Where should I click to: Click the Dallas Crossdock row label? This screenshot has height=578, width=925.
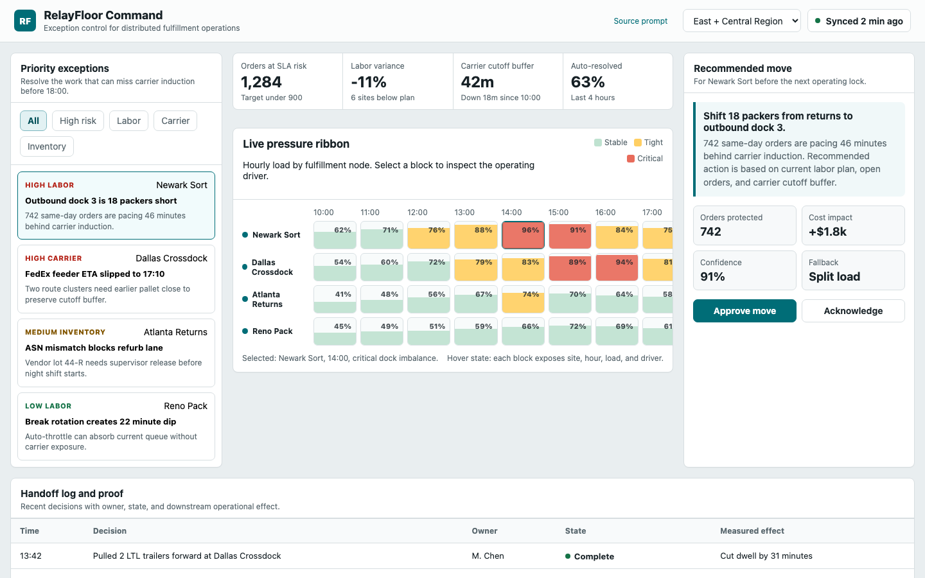pos(272,267)
